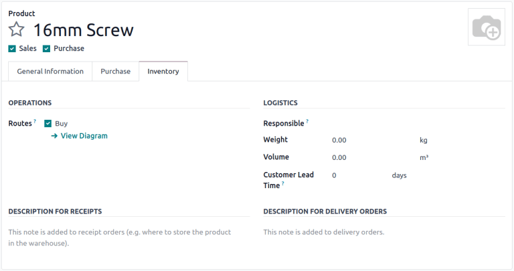Screen dimensions: 514x271
Task: Mark 16mm Screw as favorite with star
Action: pyautogui.click(x=16, y=30)
